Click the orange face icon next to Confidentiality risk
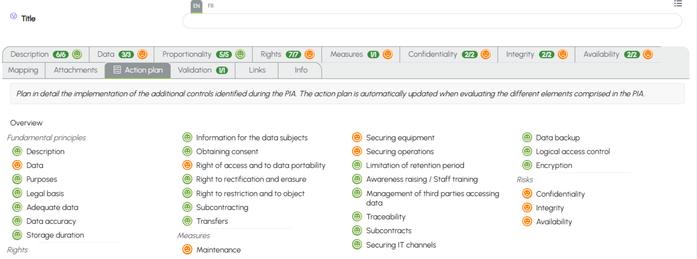Viewport: 697px width, 259px height. [527, 193]
